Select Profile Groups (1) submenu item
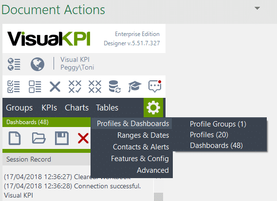The width and height of the screenshot is (277, 201). 218,124
